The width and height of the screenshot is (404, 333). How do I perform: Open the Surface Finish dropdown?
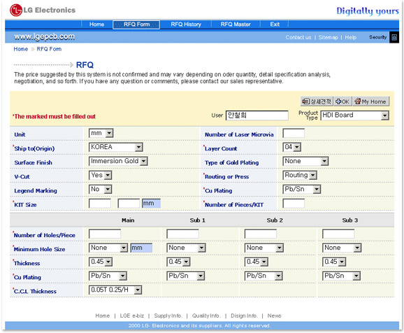point(118,161)
